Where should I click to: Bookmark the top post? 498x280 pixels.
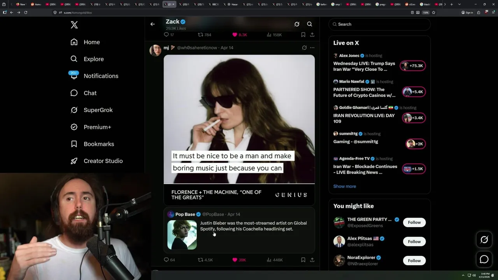coord(303,35)
